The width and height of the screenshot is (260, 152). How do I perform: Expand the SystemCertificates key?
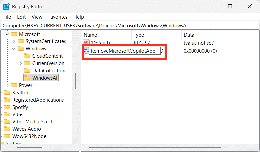click(14, 41)
